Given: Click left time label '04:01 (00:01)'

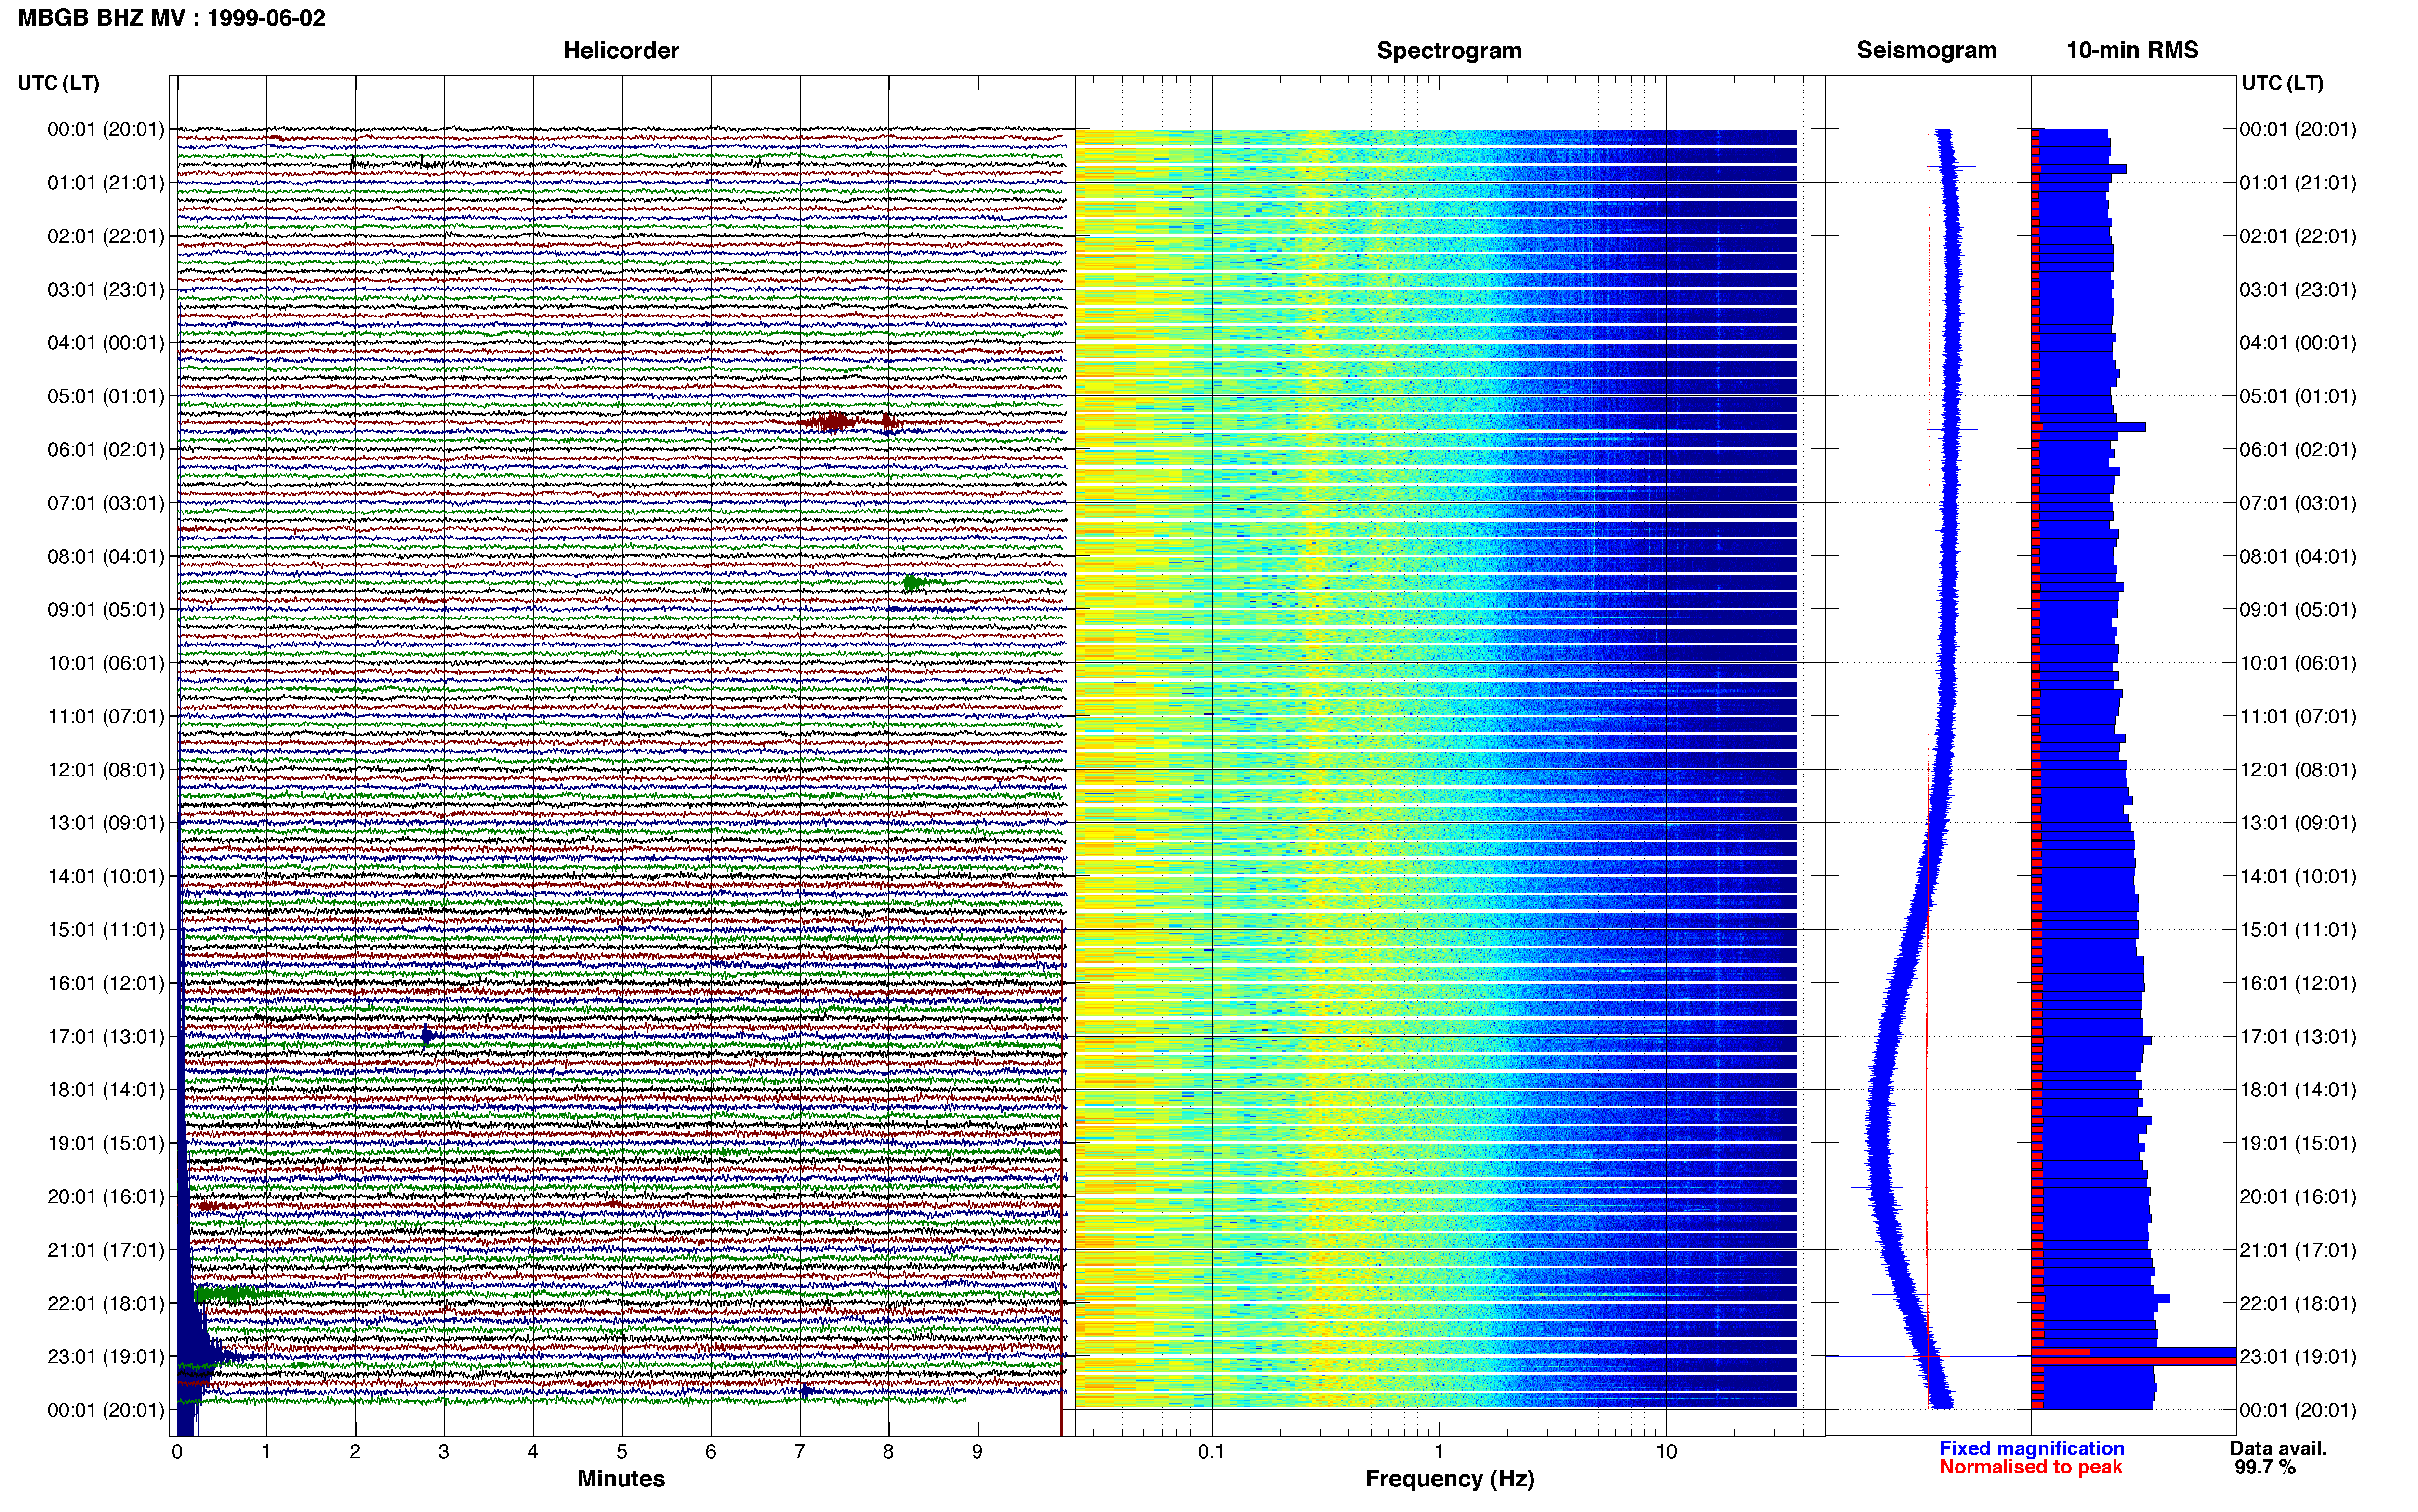Looking at the screenshot, I should (106, 343).
